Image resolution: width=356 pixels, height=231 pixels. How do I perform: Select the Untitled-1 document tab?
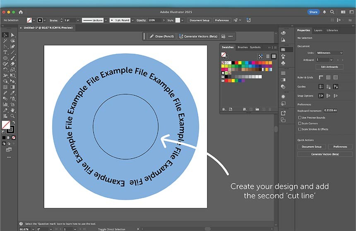tap(48, 28)
